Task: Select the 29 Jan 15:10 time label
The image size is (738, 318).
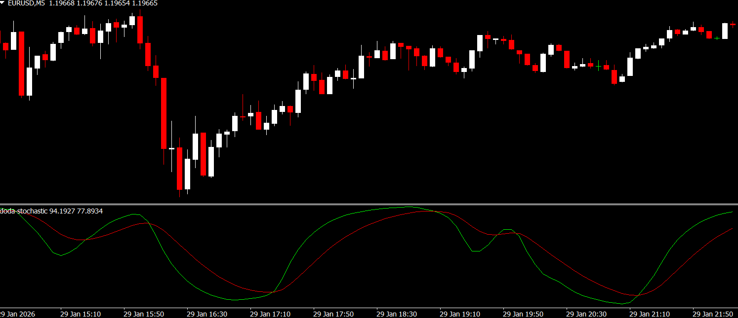Action: 81,314
